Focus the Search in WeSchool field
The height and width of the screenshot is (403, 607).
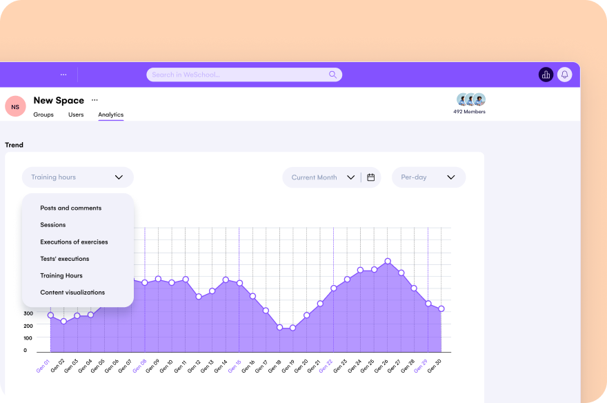point(244,75)
